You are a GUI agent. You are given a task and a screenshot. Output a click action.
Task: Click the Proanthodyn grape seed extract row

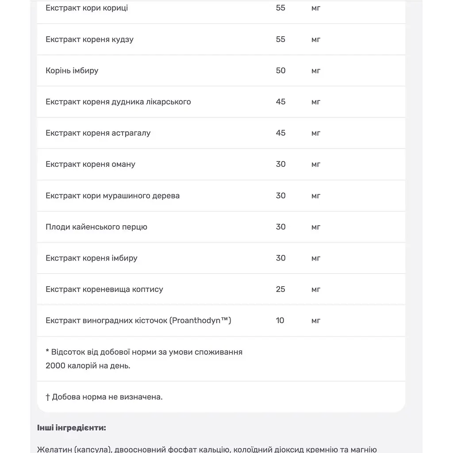point(221,321)
